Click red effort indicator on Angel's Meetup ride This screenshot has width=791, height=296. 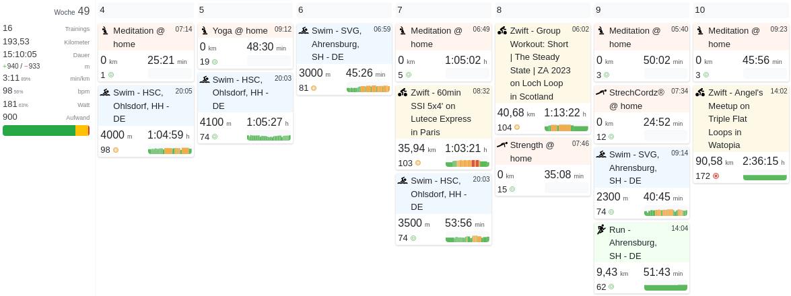point(716,176)
